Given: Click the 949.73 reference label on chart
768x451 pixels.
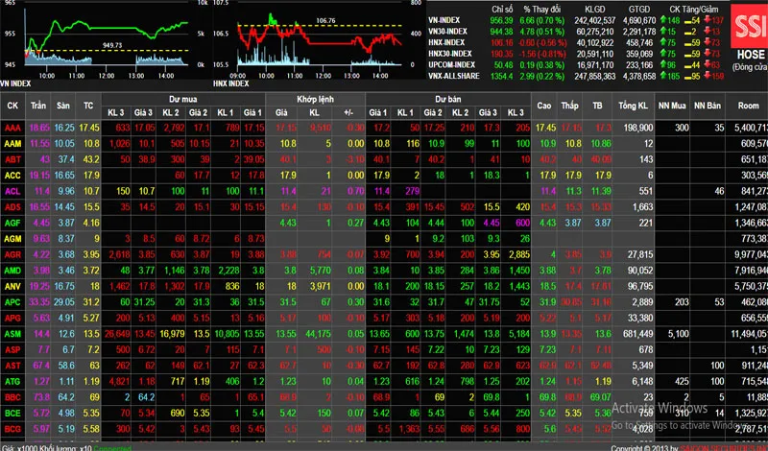Looking at the screenshot, I should 112,45.
